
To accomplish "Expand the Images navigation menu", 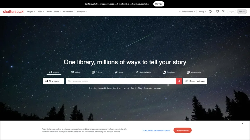I will [x=31, y=12].
